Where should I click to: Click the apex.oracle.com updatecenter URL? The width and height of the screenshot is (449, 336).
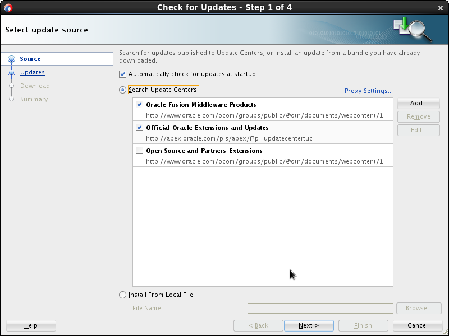tap(229, 138)
